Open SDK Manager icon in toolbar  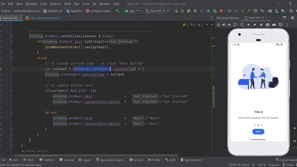click(283, 11)
